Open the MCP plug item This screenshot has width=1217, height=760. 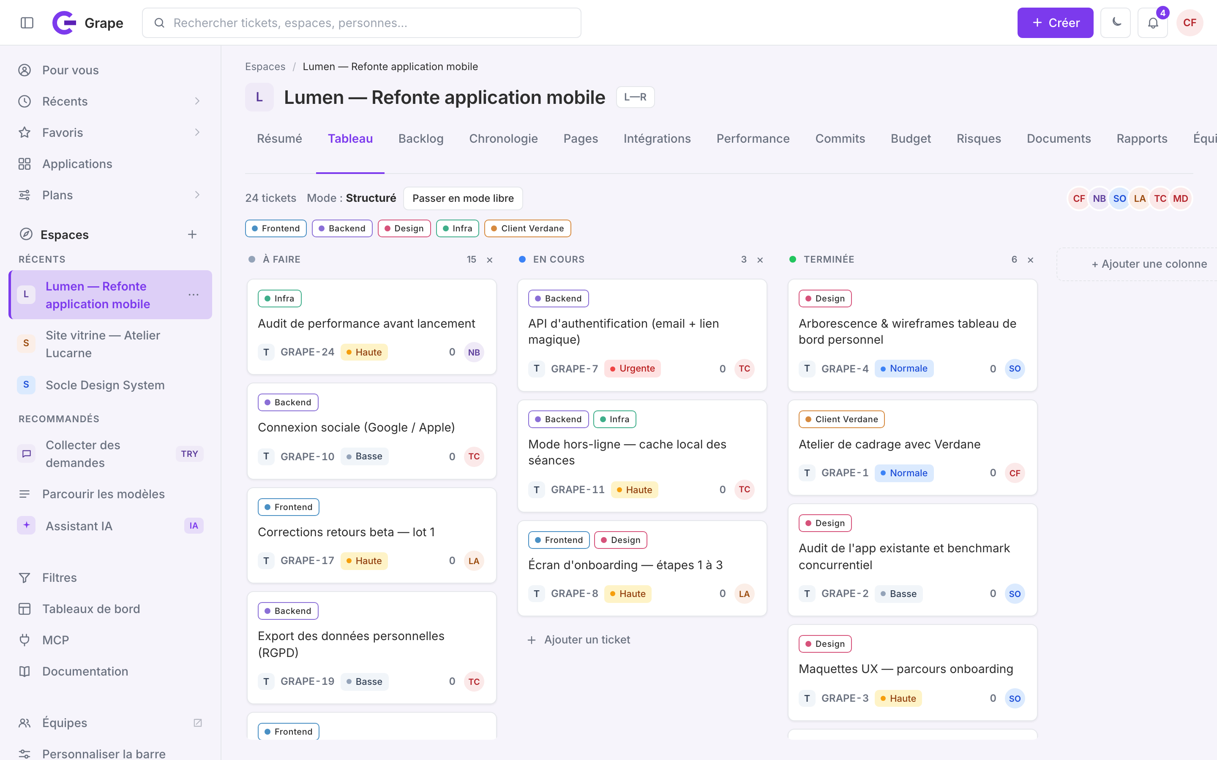(110, 640)
